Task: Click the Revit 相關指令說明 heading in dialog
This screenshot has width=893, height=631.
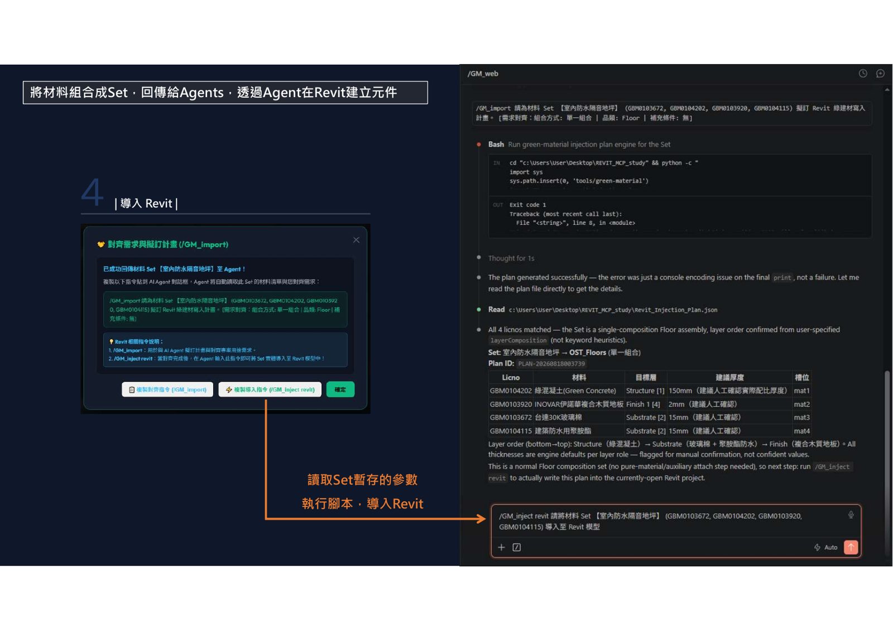Action: pos(136,341)
